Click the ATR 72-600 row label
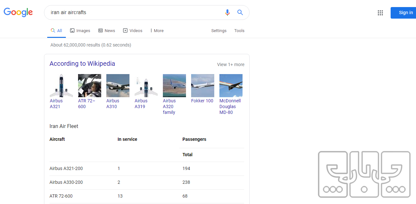The height and width of the screenshot is (204, 416). coord(61,196)
